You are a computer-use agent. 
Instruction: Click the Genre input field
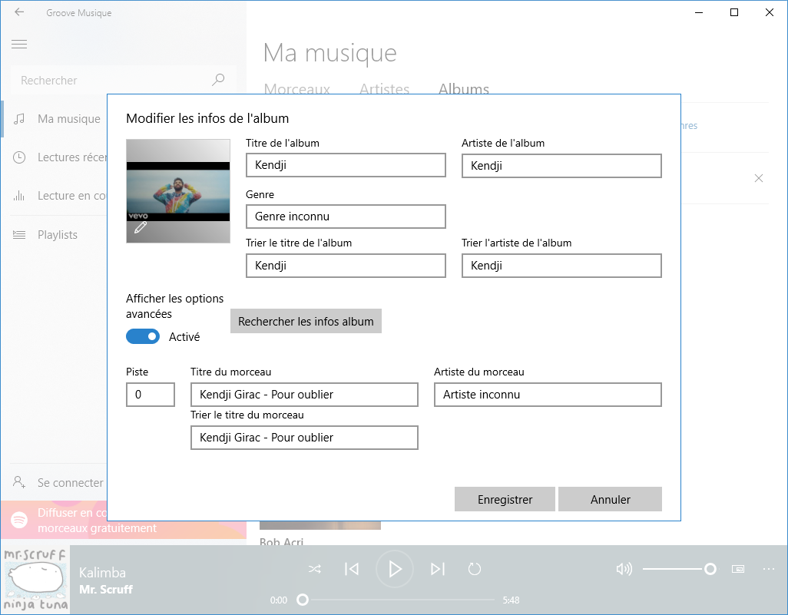pos(346,217)
